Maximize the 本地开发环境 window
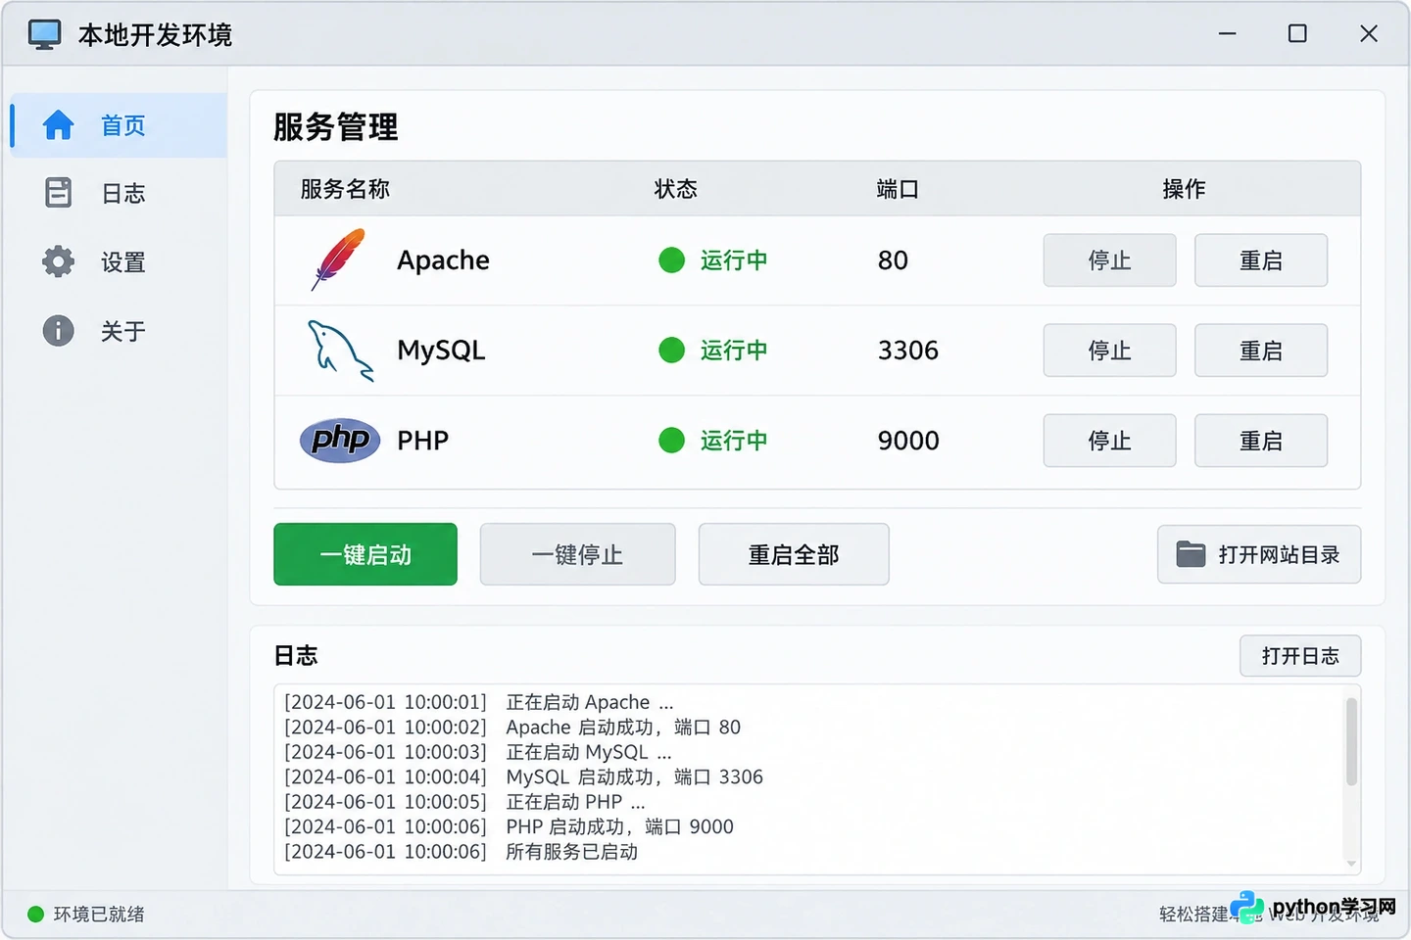This screenshot has height=940, width=1411. 1297,34
